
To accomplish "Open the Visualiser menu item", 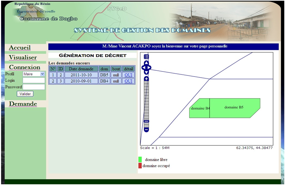I will (22, 57).
